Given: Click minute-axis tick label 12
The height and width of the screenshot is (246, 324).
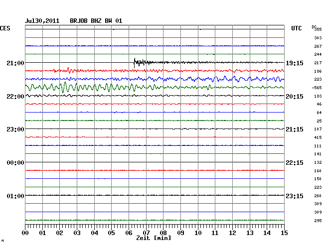Looking at the screenshot, I should click(232, 233).
